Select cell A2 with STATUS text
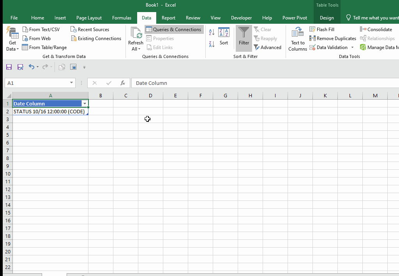Viewport: 399px width, 276px height. click(x=50, y=111)
